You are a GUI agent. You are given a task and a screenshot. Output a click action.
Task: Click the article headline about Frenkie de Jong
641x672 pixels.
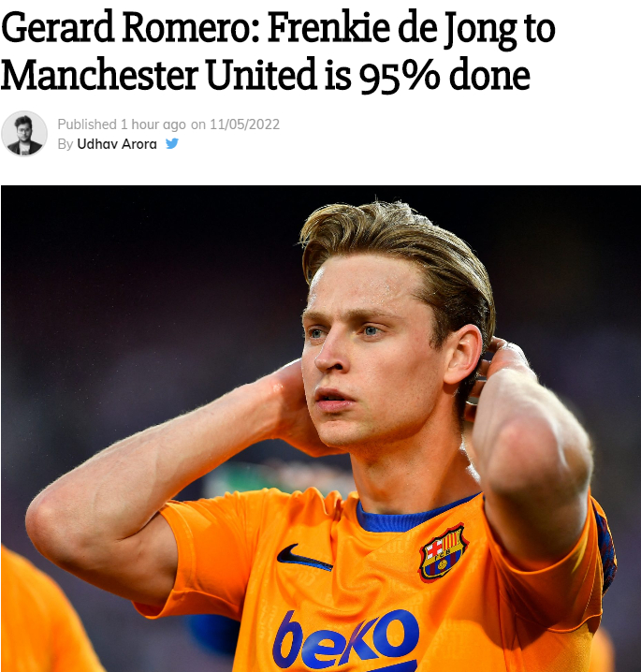[x=278, y=51]
